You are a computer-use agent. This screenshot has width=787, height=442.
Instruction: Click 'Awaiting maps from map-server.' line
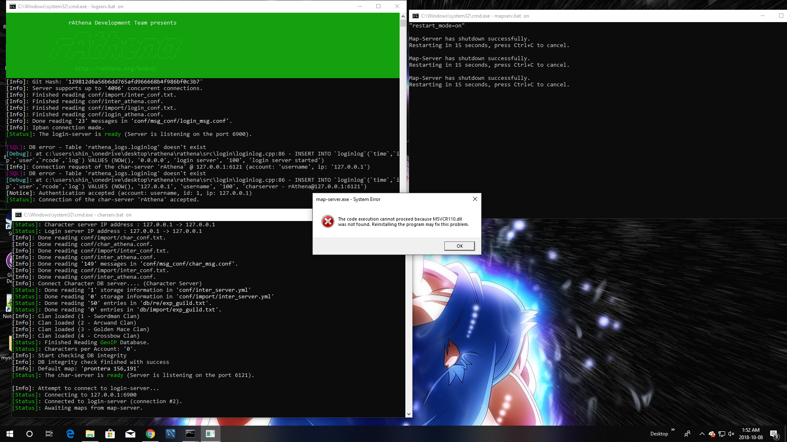click(x=77, y=408)
